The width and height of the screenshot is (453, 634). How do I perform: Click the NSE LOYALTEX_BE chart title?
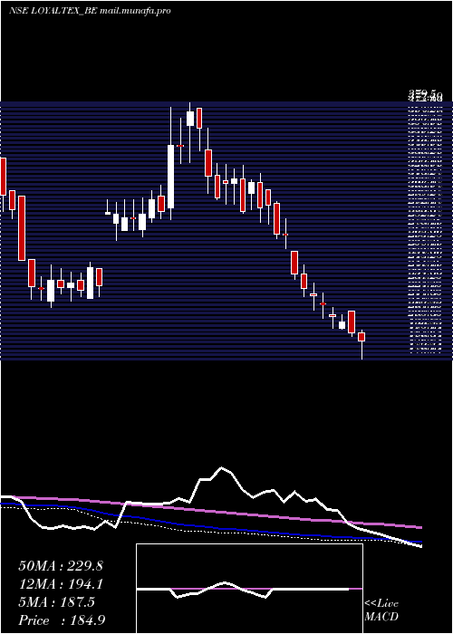pos(90,11)
